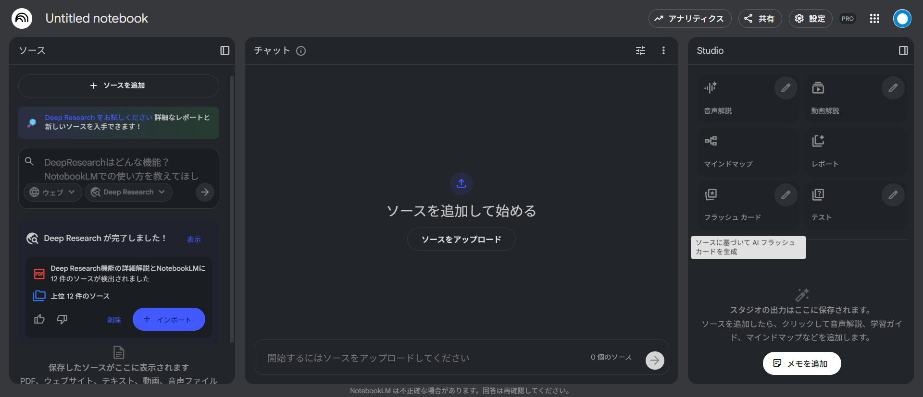Screen dimensions: 923x397
Task: Click the 削除 link
Action: pos(114,320)
